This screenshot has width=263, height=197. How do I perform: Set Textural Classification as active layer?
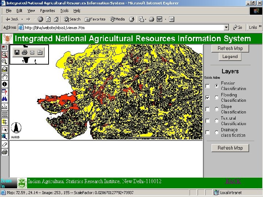pos(217,121)
